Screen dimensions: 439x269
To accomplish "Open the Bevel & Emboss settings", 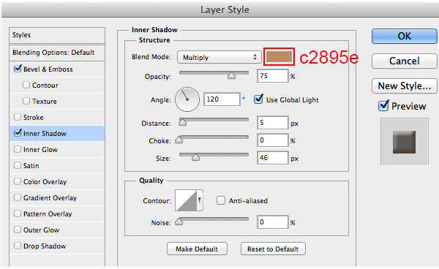I will tap(48, 69).
